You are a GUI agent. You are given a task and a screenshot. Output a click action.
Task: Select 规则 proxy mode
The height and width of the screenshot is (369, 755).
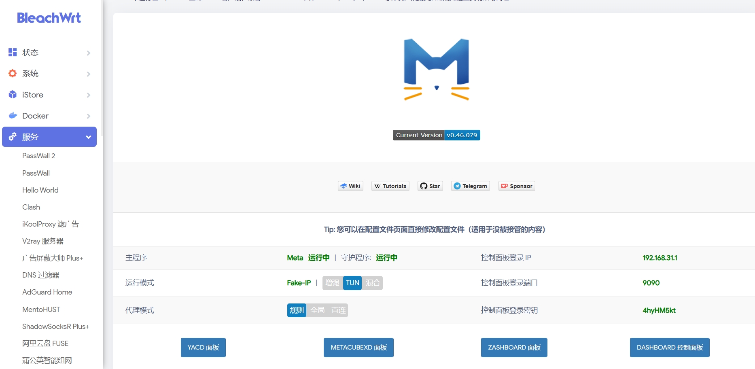click(x=297, y=310)
